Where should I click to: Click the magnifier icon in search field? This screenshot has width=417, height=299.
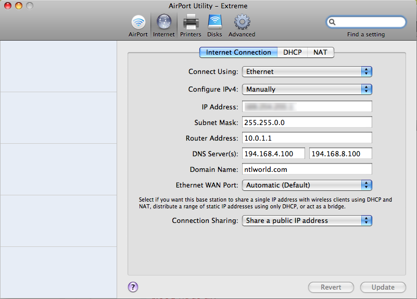tap(332, 22)
